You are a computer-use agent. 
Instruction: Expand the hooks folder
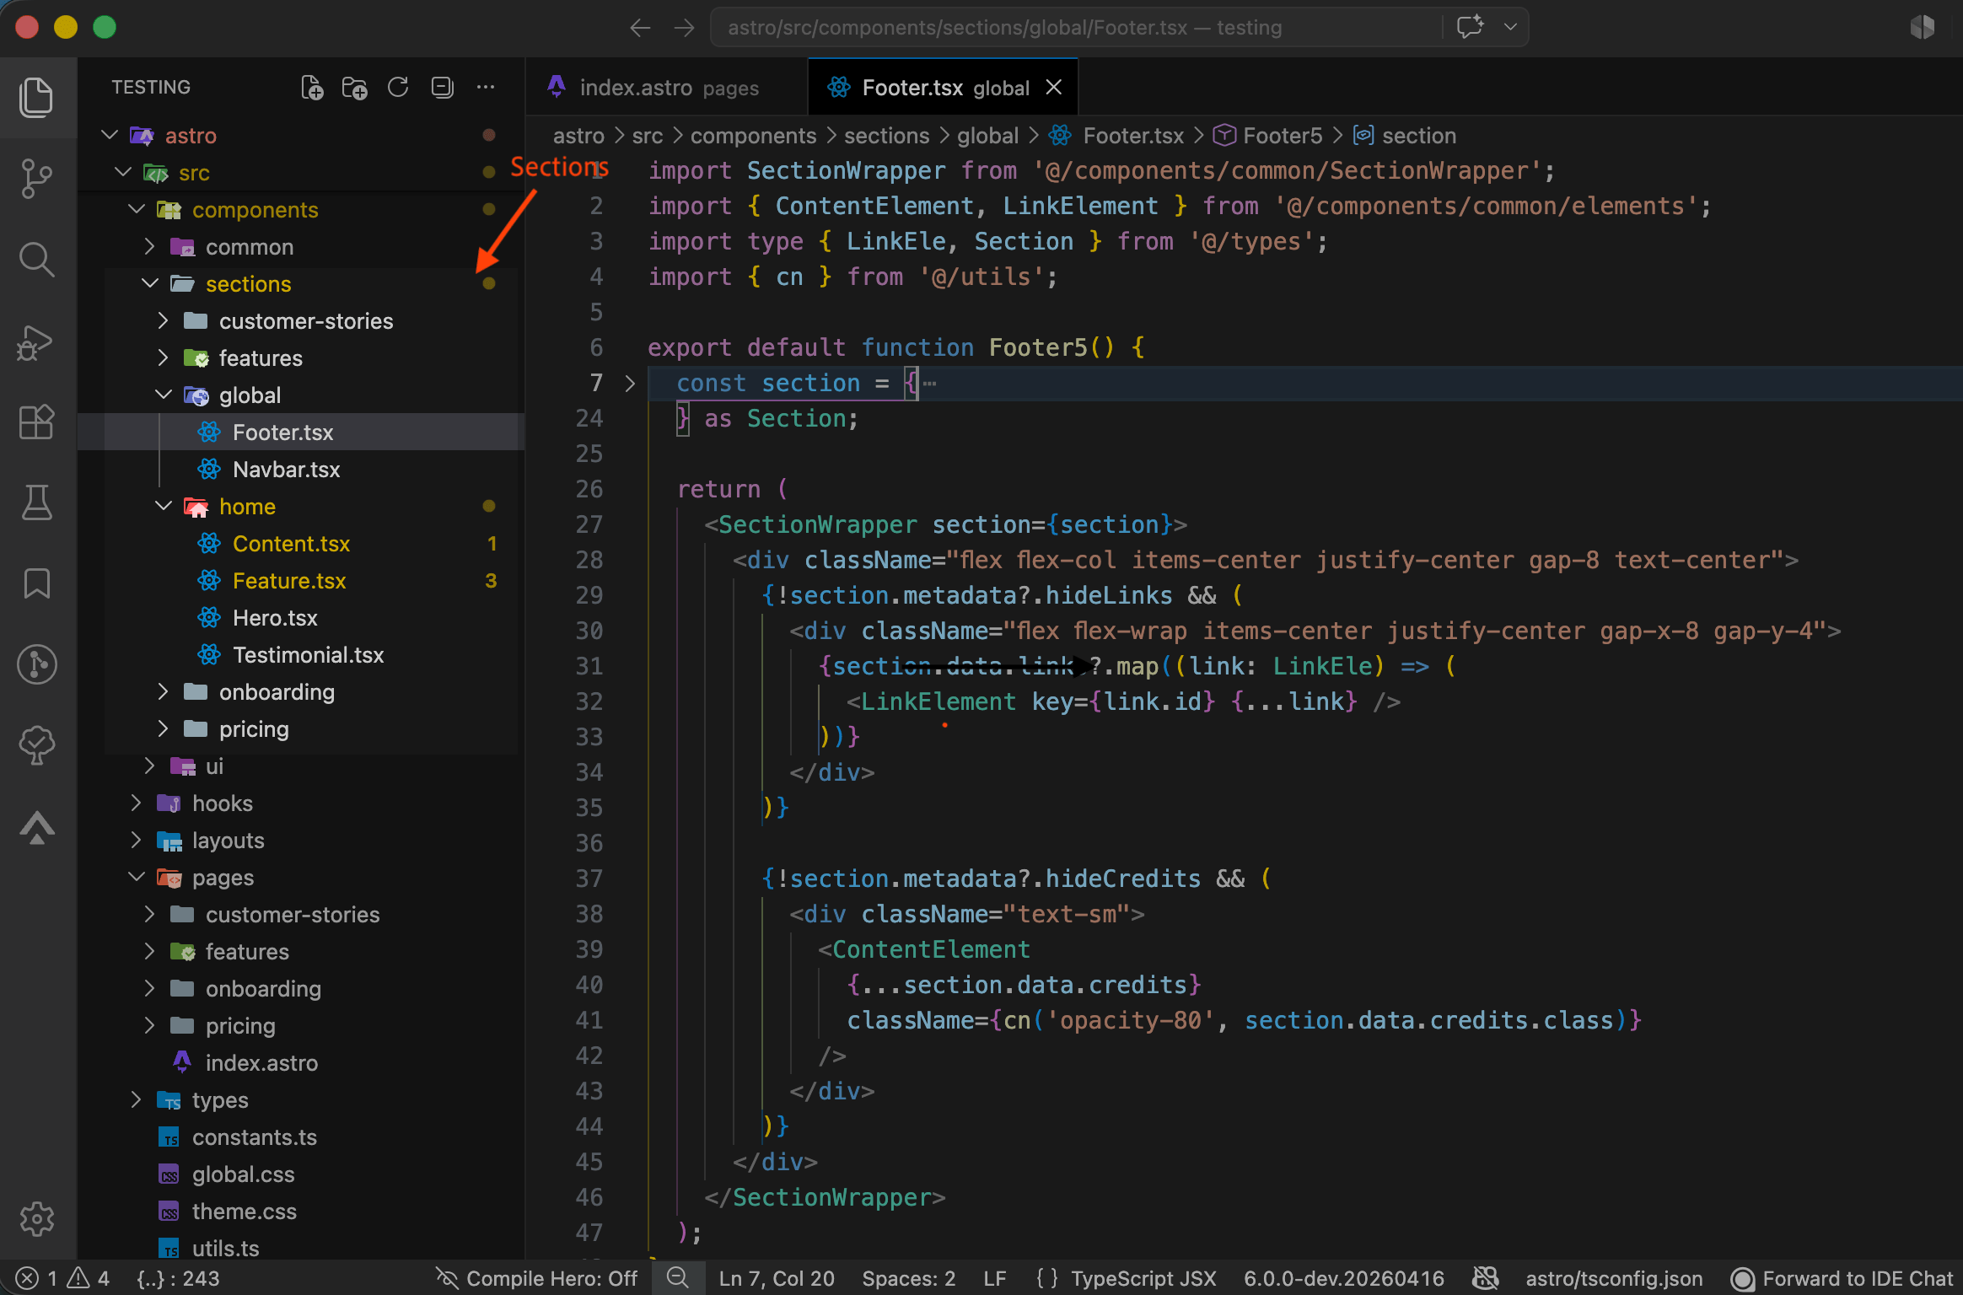pyautogui.click(x=137, y=803)
